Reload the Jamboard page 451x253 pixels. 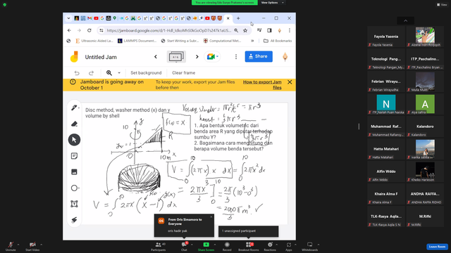click(x=89, y=30)
